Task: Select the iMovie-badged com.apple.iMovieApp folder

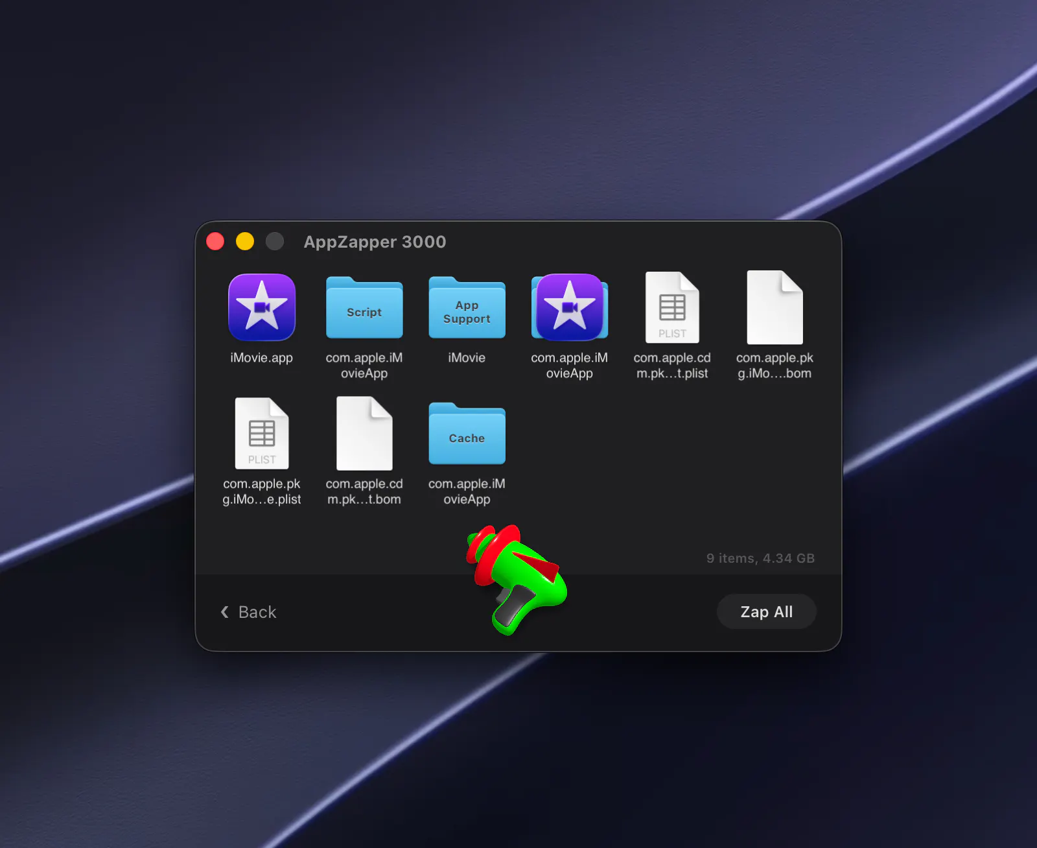Action: [570, 307]
